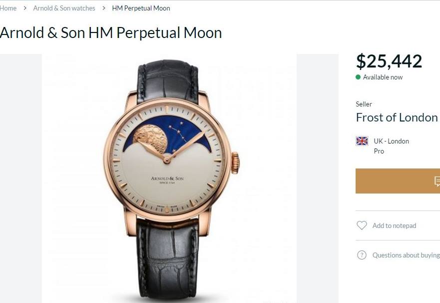Click Add to notepad text
Screen dimensions: 440x303
(x=394, y=225)
